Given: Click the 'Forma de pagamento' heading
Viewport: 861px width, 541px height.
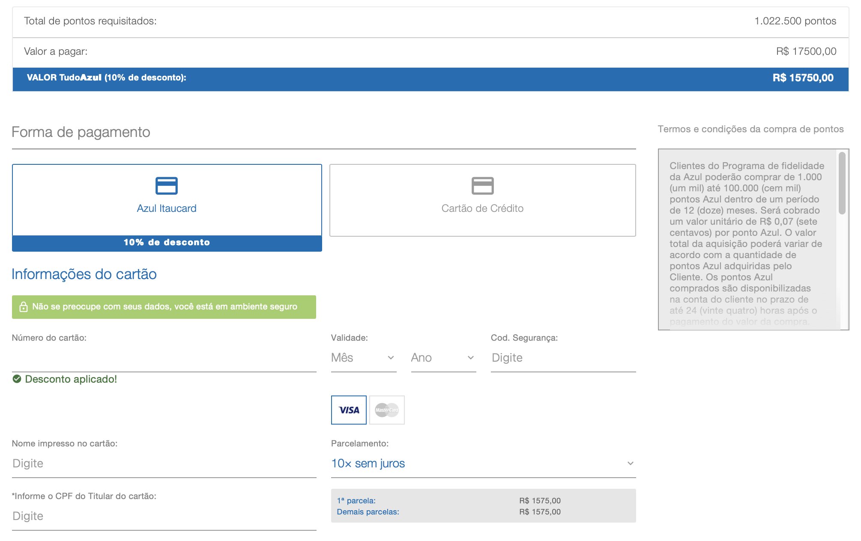Looking at the screenshot, I should [81, 132].
